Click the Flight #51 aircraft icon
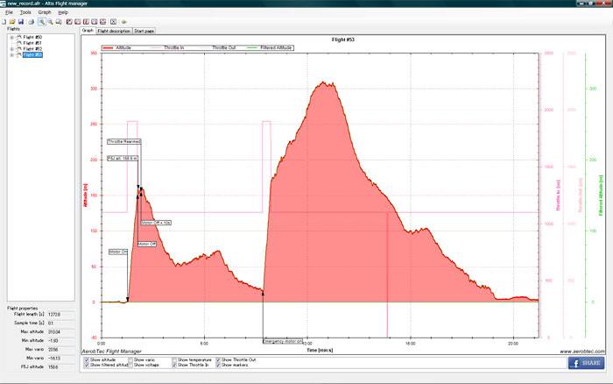Image resolution: width=613 pixels, height=384 pixels. coord(18,43)
